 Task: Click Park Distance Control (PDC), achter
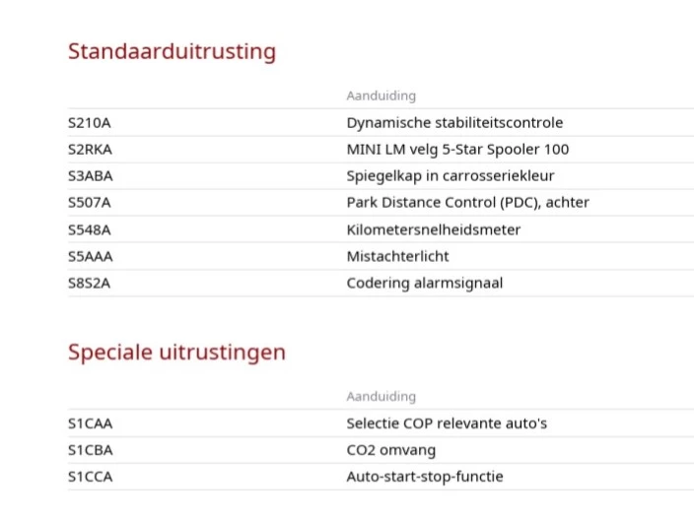coord(468,203)
